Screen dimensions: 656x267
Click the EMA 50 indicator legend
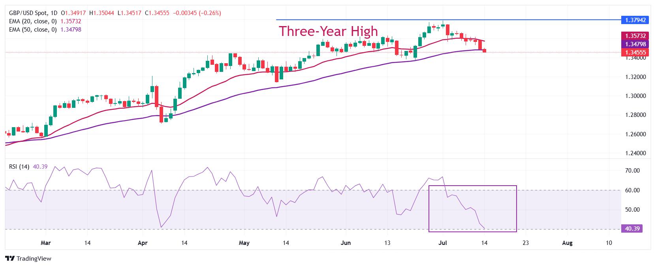click(45, 30)
